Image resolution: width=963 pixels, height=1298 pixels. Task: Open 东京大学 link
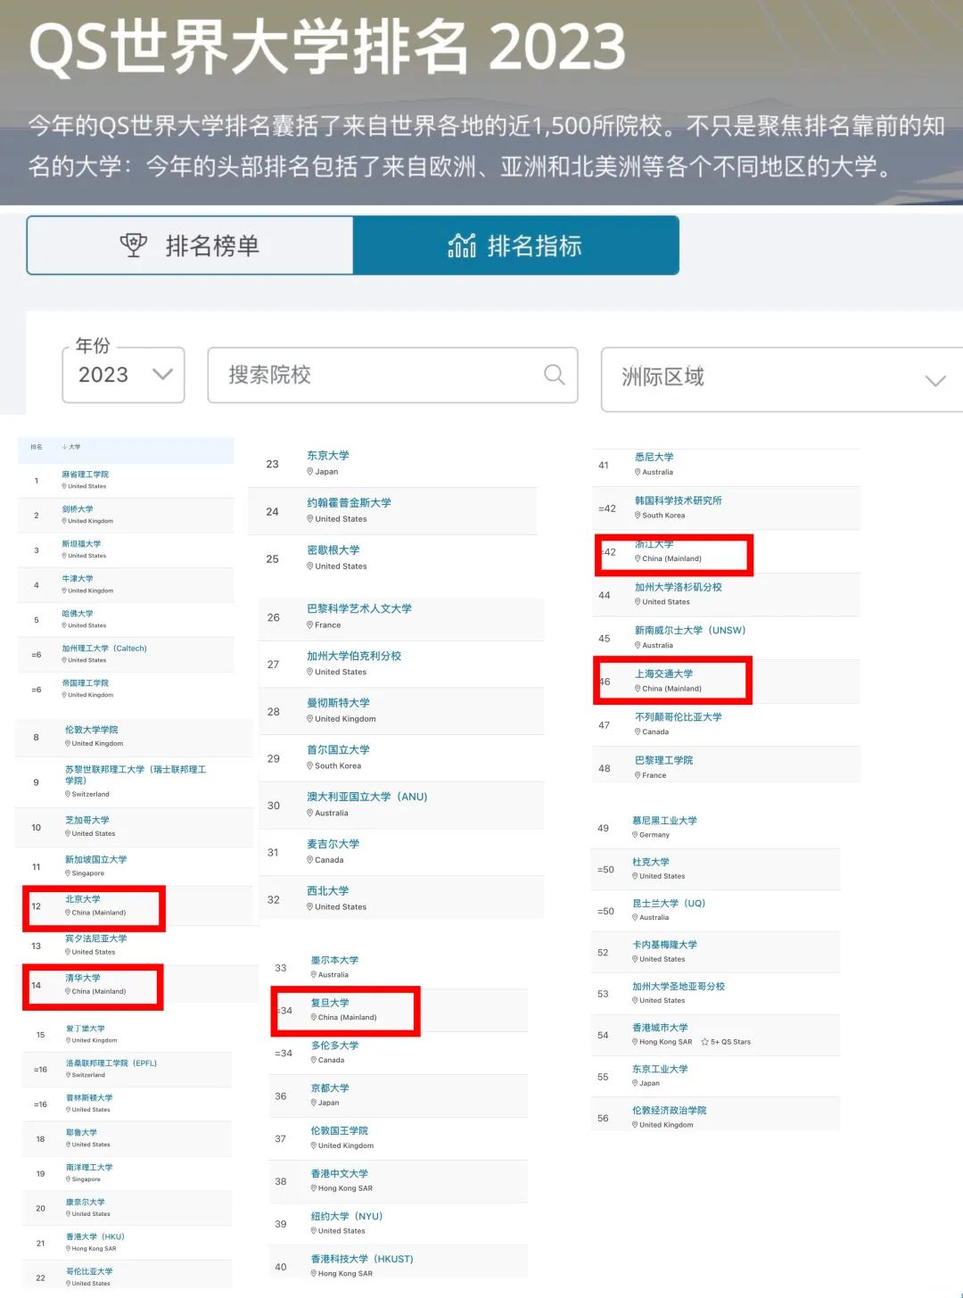pyautogui.click(x=328, y=455)
